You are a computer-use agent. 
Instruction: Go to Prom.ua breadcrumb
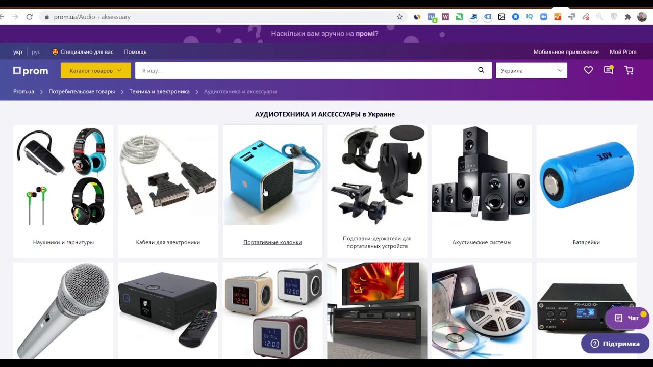pos(23,92)
